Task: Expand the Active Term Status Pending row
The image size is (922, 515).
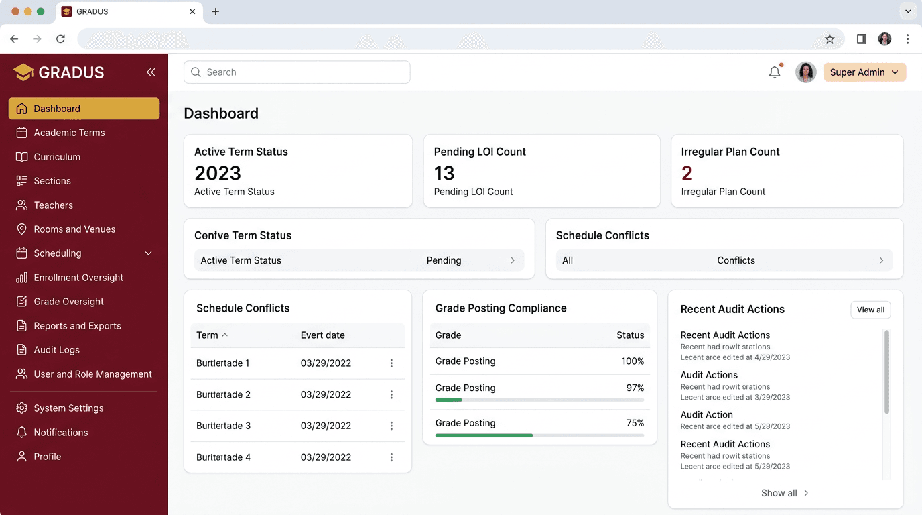Action: 513,260
